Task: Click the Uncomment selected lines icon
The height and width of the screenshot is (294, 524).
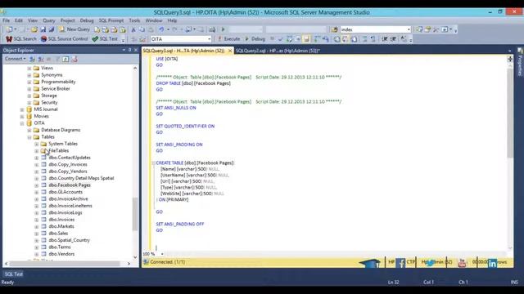Action: tap(373, 39)
